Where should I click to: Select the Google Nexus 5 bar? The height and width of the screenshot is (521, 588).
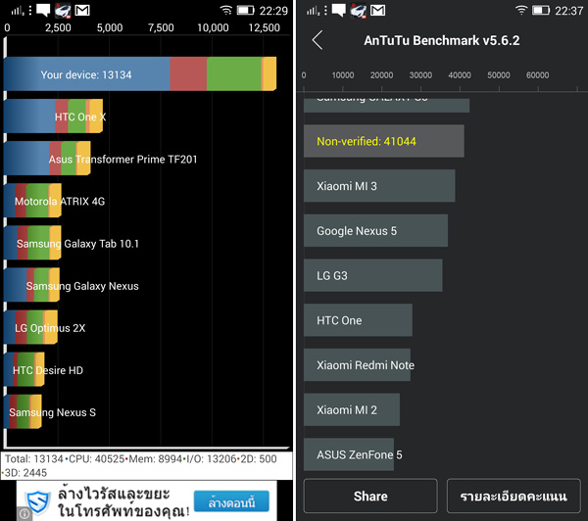(375, 230)
